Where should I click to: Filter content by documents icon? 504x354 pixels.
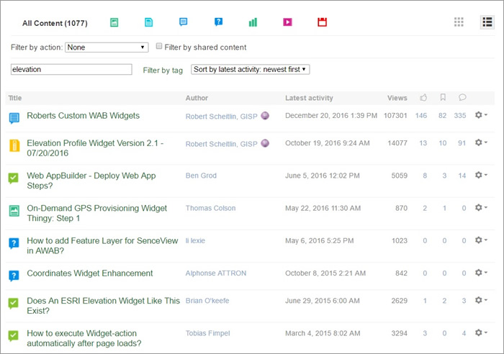(149, 22)
